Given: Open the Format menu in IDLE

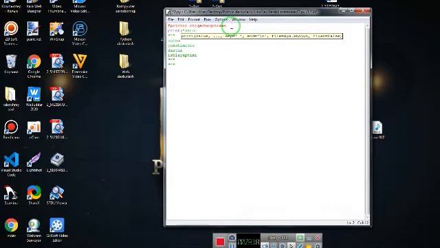Looking at the screenshot, I should [x=194, y=19].
